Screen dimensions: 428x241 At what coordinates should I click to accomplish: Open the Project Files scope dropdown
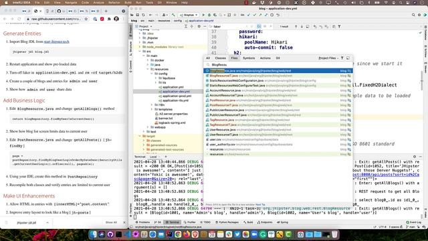pos(328,58)
